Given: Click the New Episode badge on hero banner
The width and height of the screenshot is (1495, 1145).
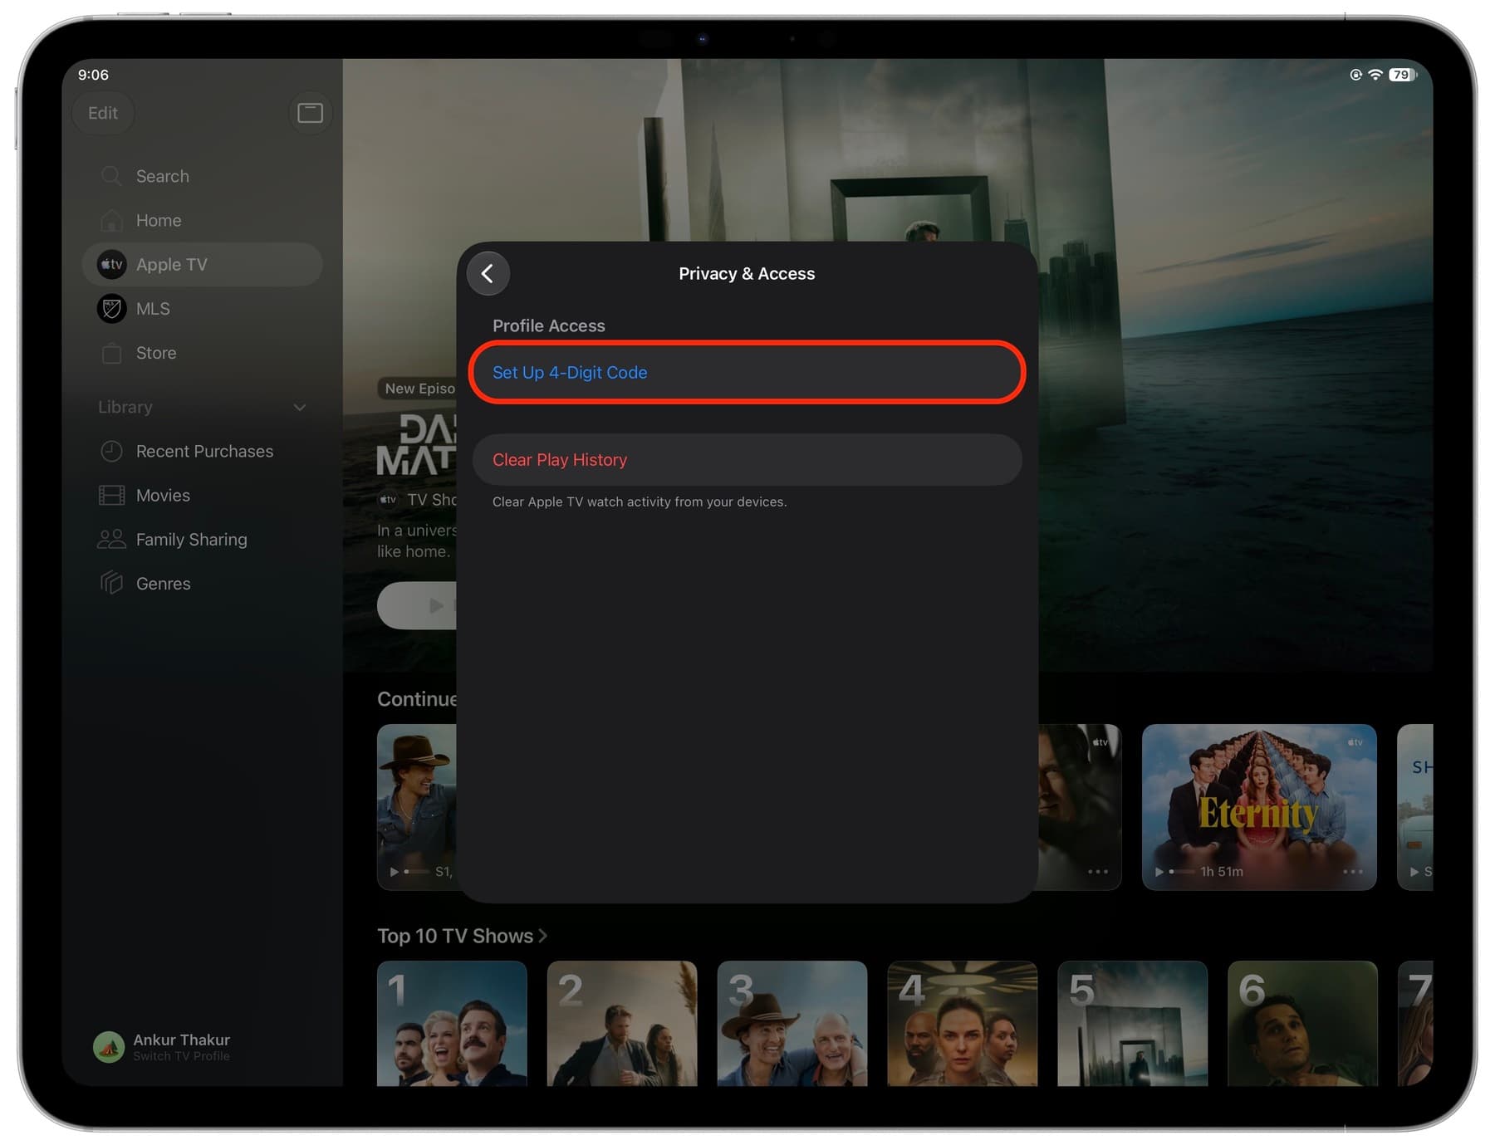Looking at the screenshot, I should pyautogui.click(x=418, y=389).
